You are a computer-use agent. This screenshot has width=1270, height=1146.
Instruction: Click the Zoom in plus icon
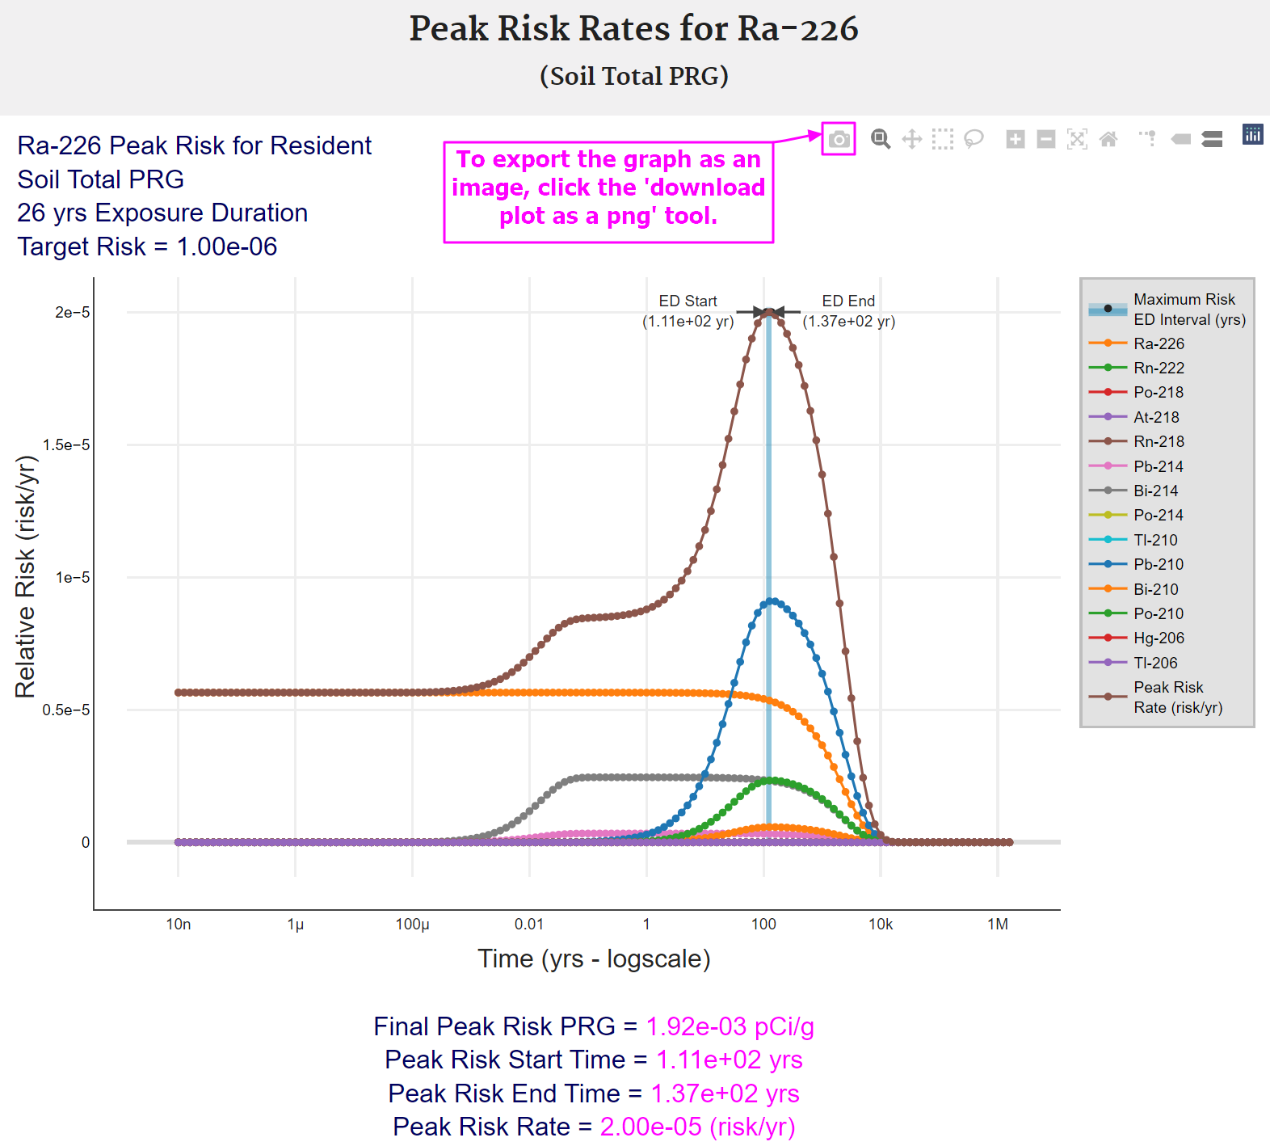click(1016, 139)
